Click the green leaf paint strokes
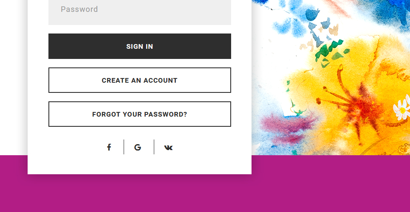This screenshot has height=212, width=410. tap(330, 51)
